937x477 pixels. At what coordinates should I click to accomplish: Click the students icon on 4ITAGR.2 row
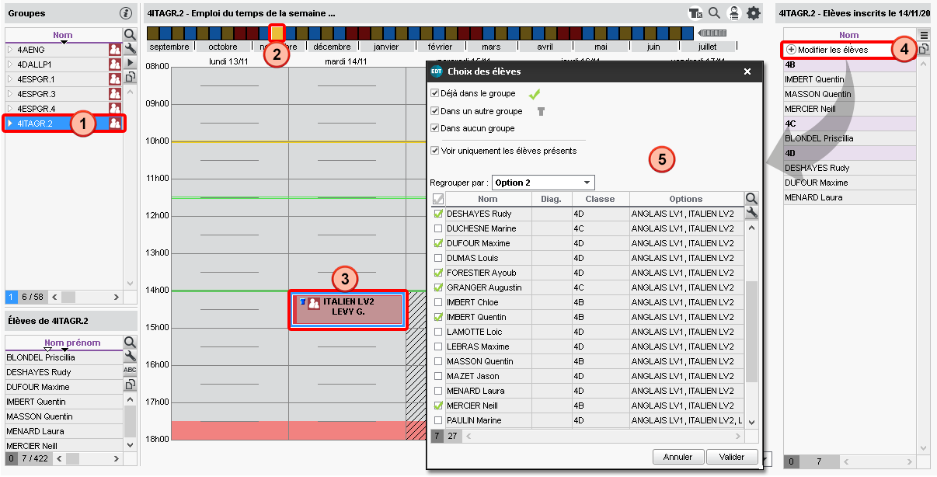click(x=115, y=123)
